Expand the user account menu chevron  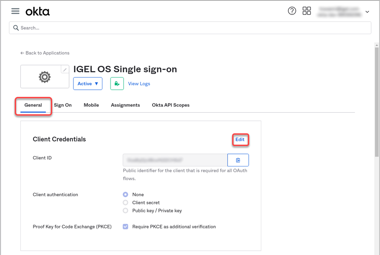tap(367, 12)
